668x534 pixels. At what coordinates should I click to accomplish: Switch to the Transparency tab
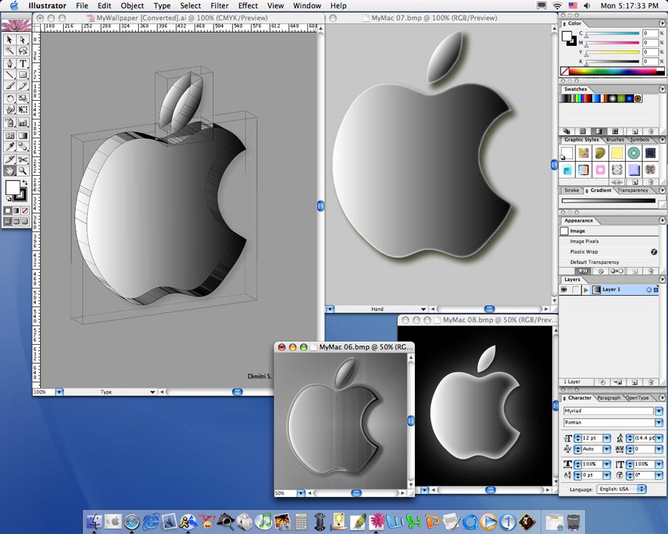tap(632, 191)
